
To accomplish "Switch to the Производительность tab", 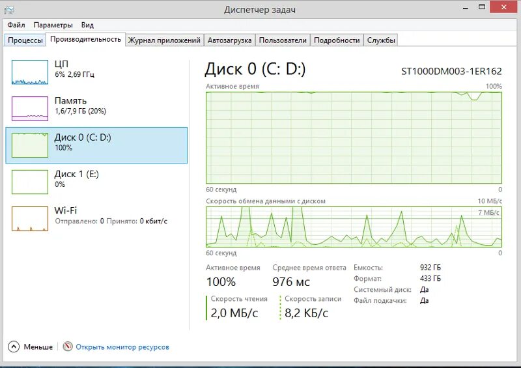I will pyautogui.click(x=85, y=39).
